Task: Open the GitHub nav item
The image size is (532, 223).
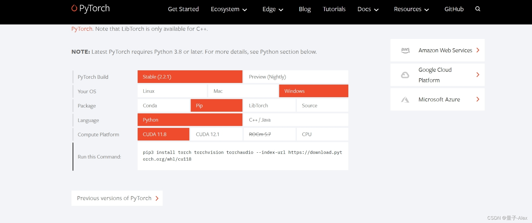Action: 454,9
